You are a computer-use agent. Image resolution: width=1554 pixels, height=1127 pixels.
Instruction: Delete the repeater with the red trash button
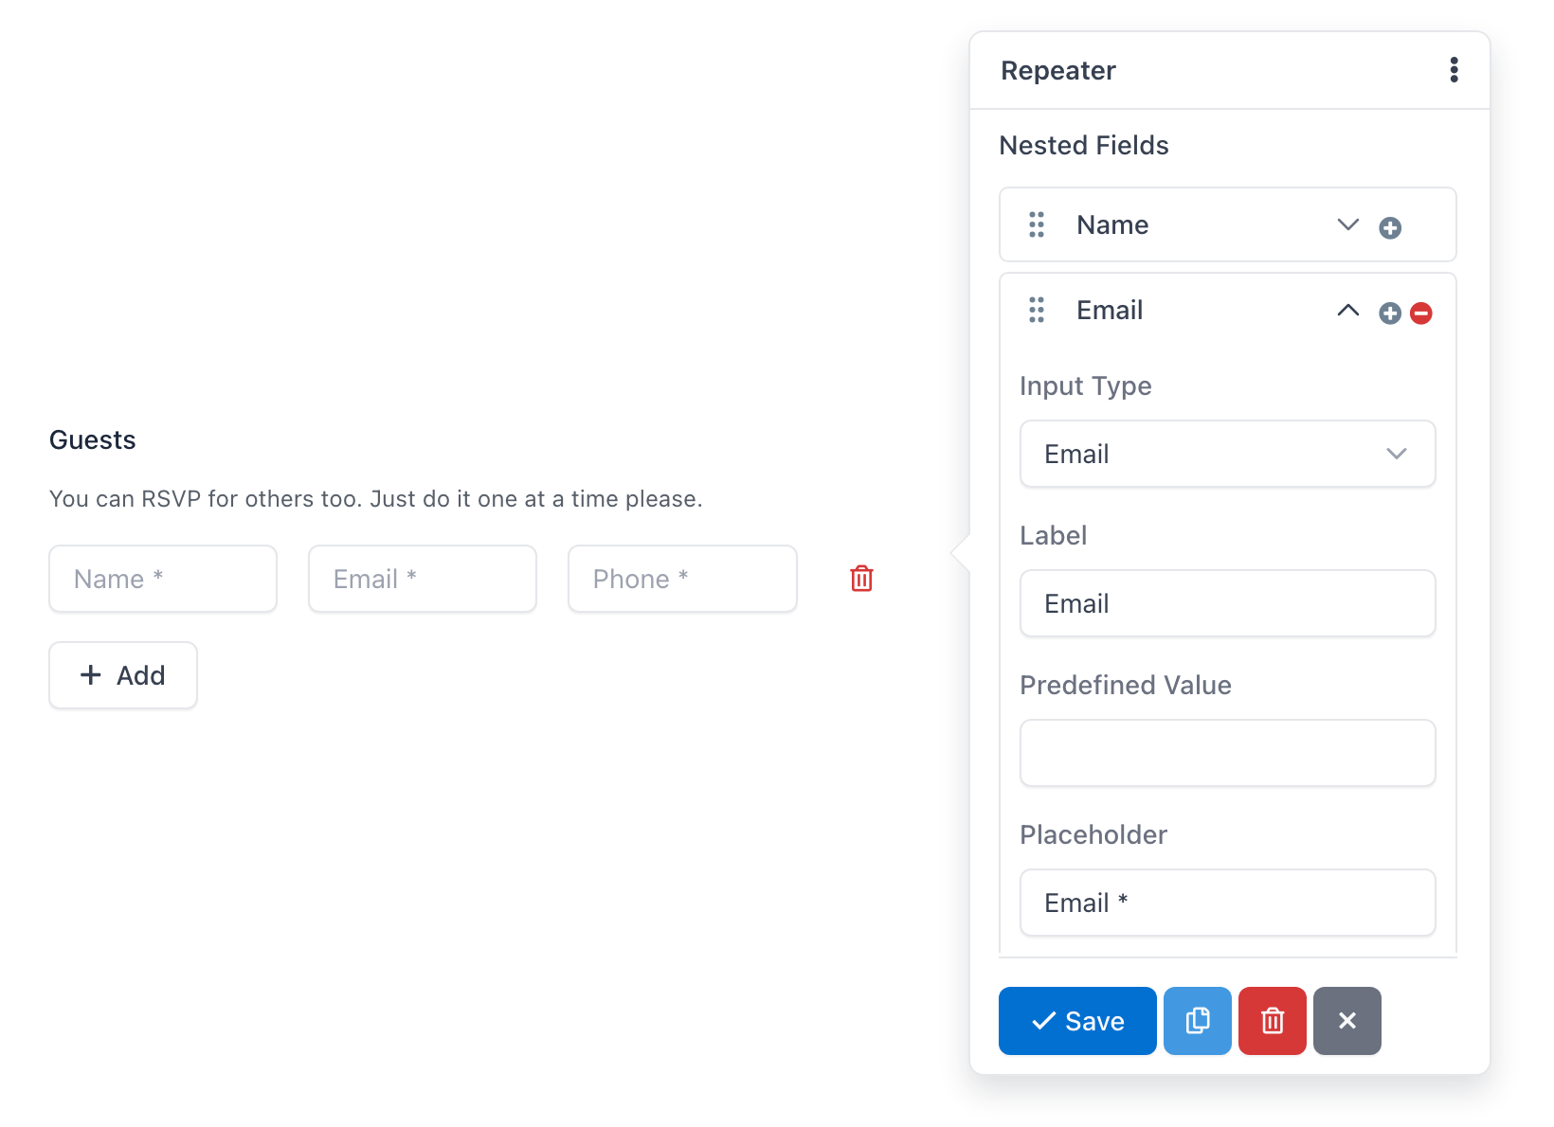[1273, 1021]
